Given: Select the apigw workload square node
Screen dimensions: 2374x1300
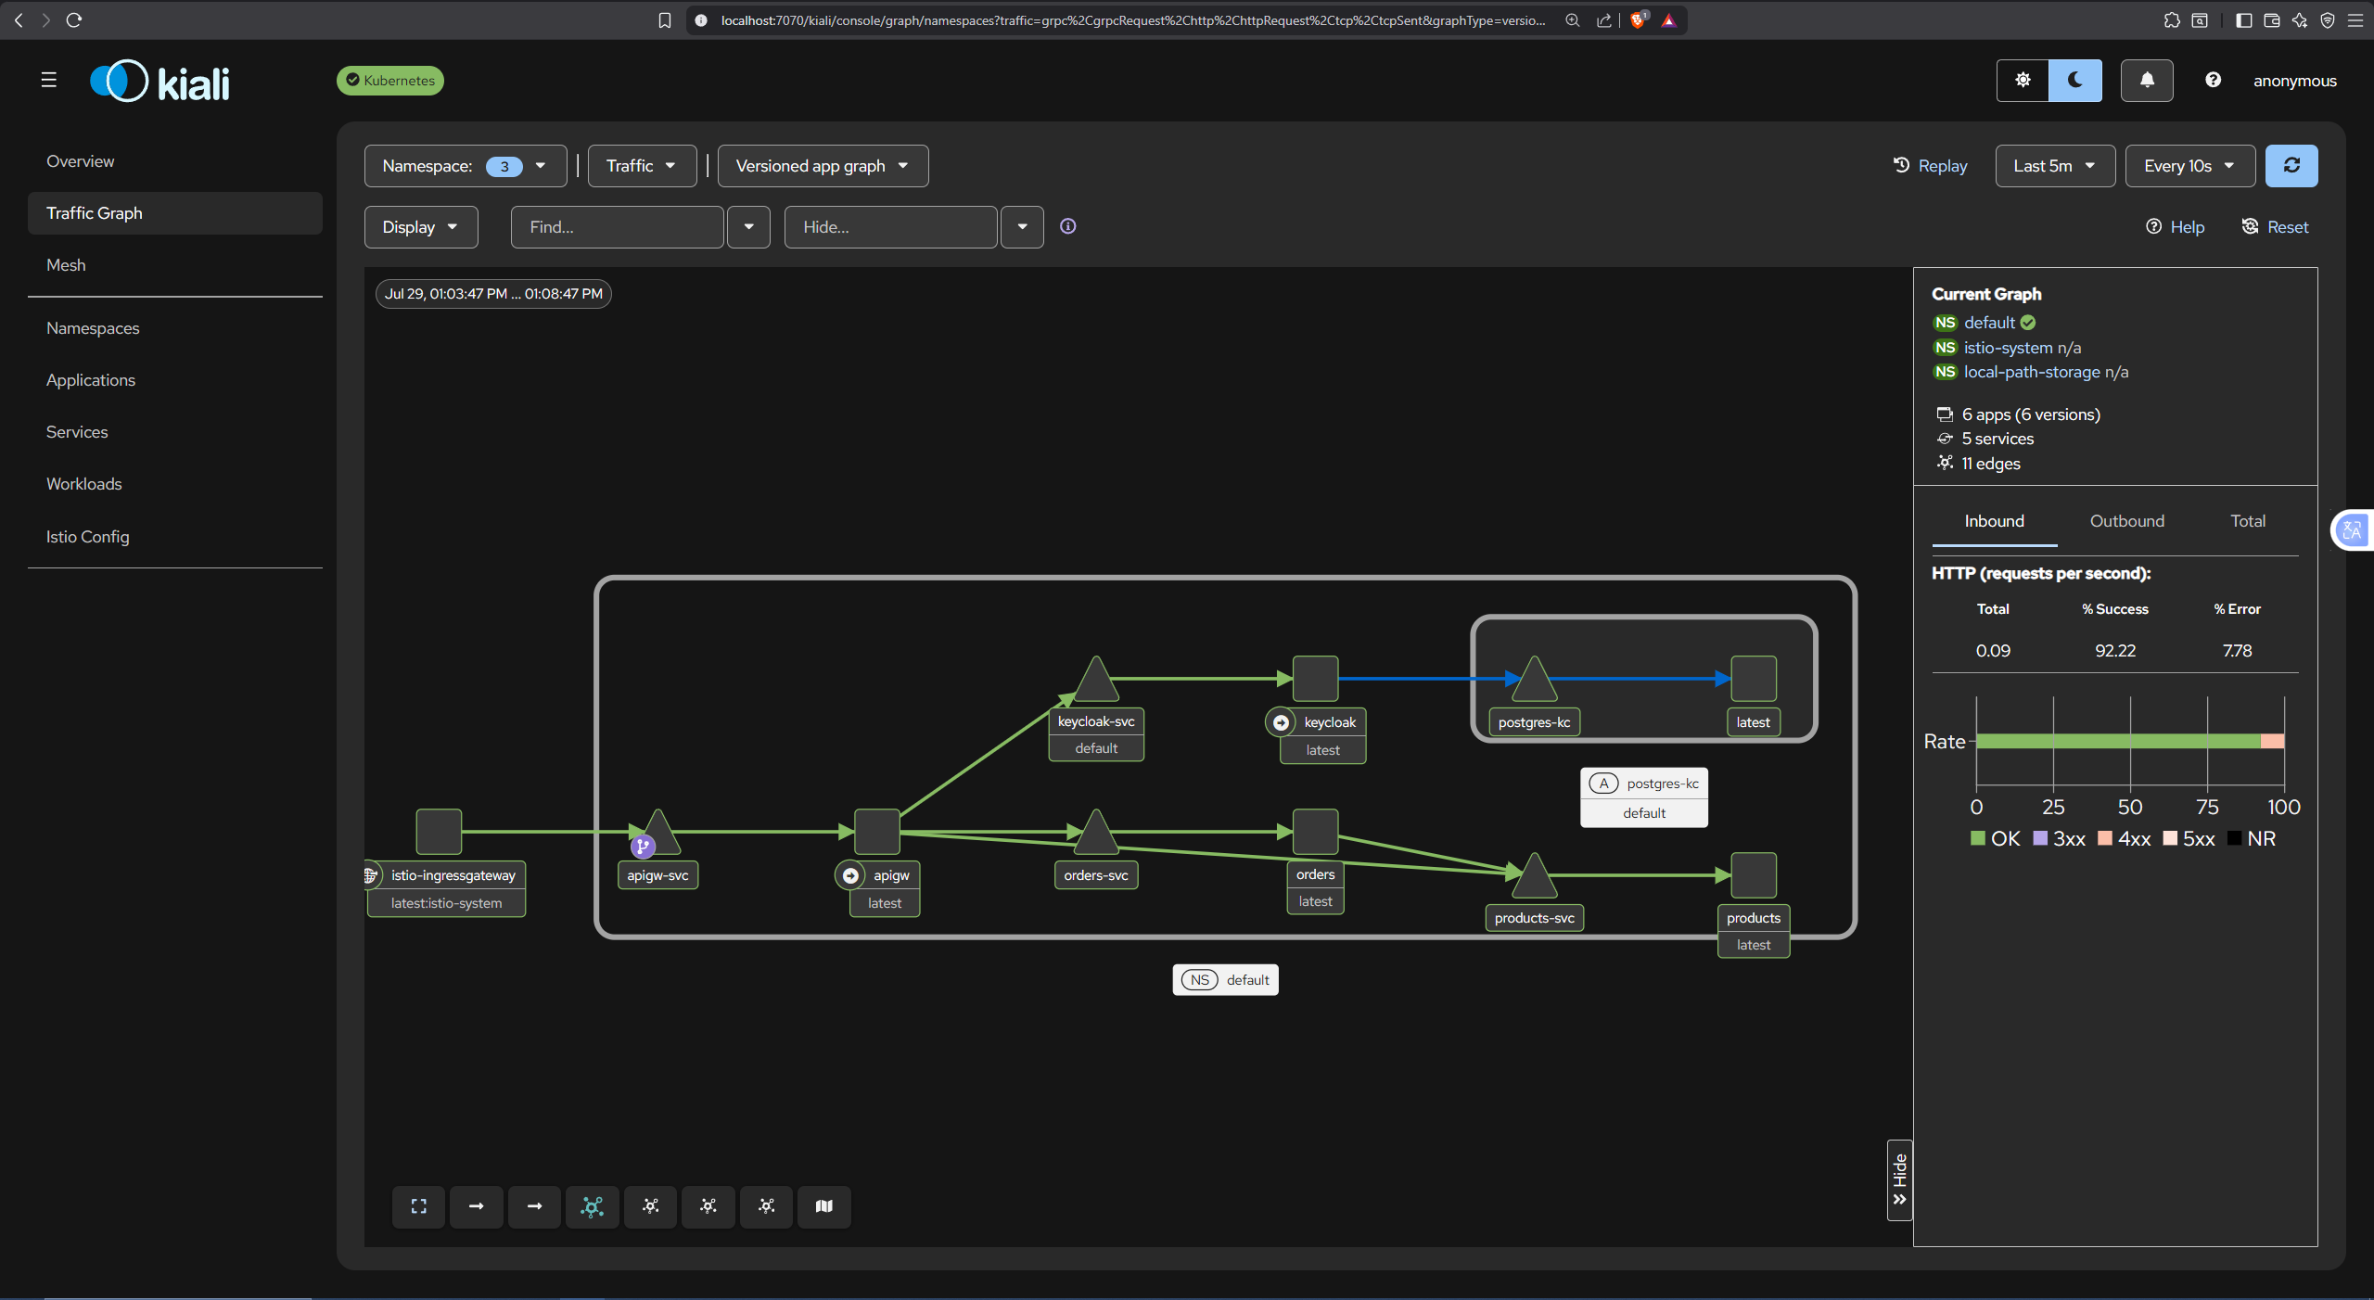Looking at the screenshot, I should (x=876, y=832).
